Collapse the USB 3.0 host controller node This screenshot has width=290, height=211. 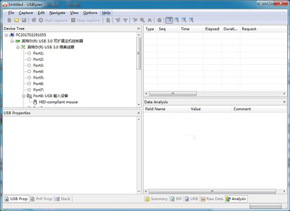point(12,41)
